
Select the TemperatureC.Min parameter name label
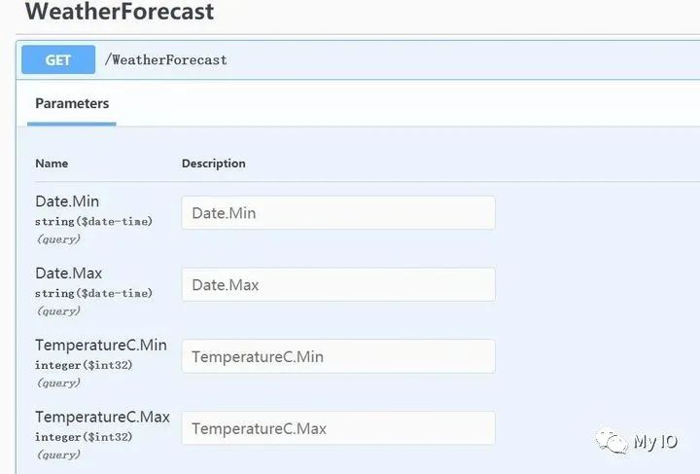point(101,346)
